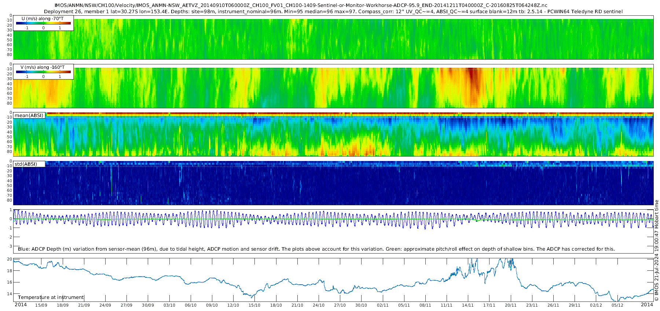Click the temperature peak near 20/11

tap(510, 261)
